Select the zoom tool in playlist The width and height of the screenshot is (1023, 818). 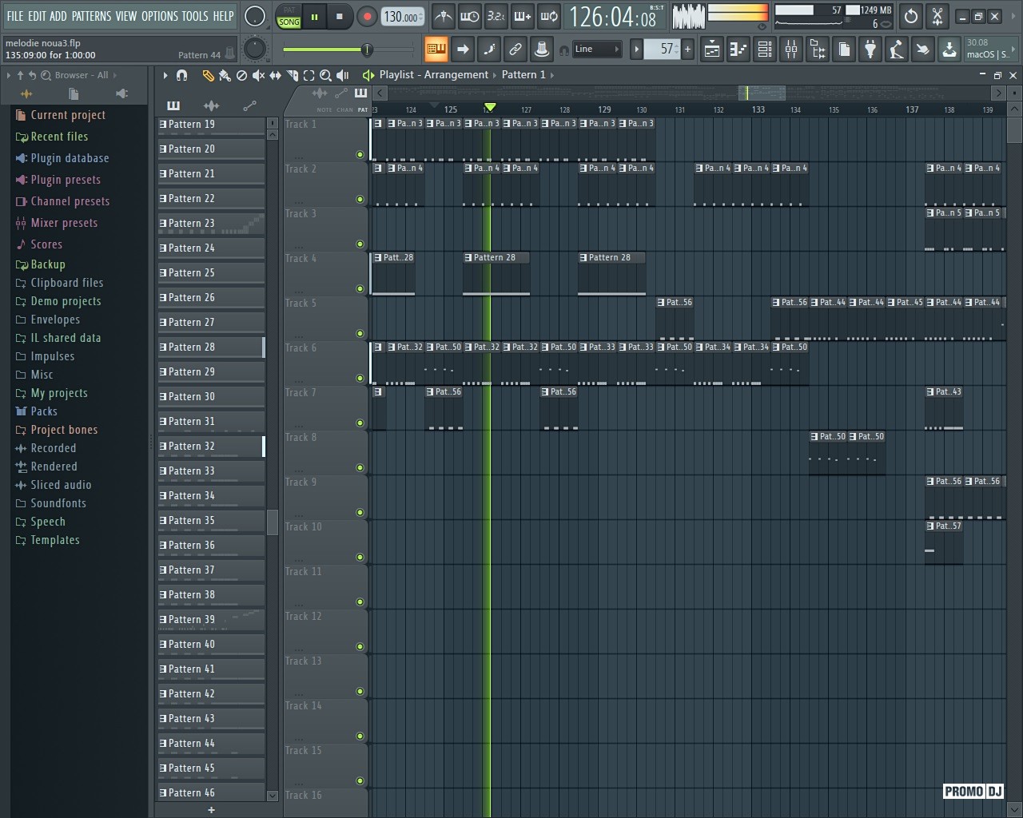[x=325, y=75]
